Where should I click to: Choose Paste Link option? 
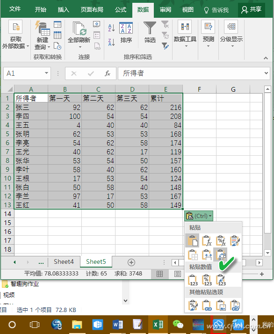pos(207,305)
